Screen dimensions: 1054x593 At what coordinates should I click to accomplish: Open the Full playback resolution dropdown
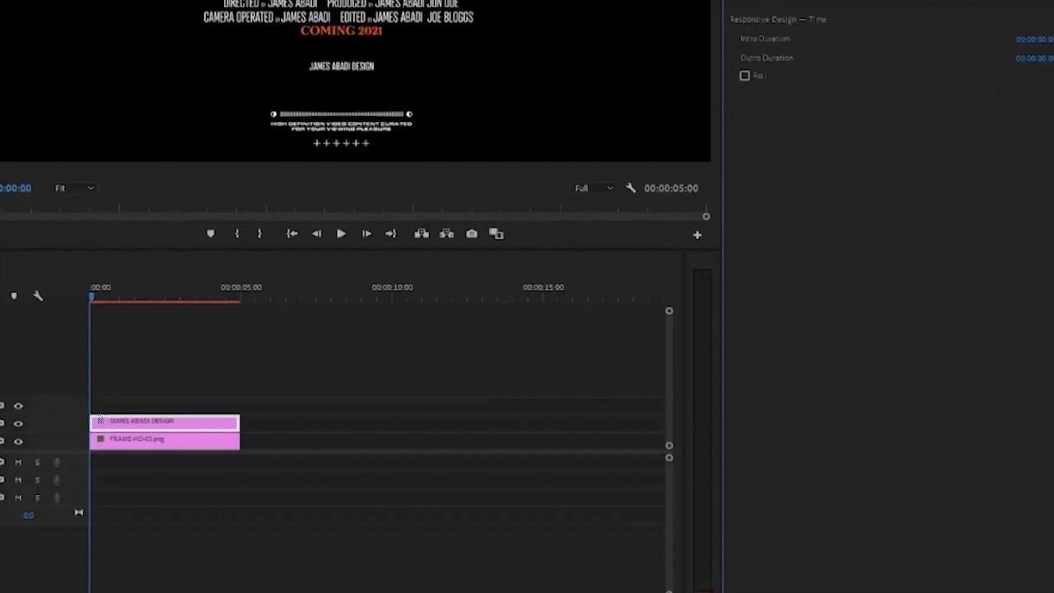[594, 189]
